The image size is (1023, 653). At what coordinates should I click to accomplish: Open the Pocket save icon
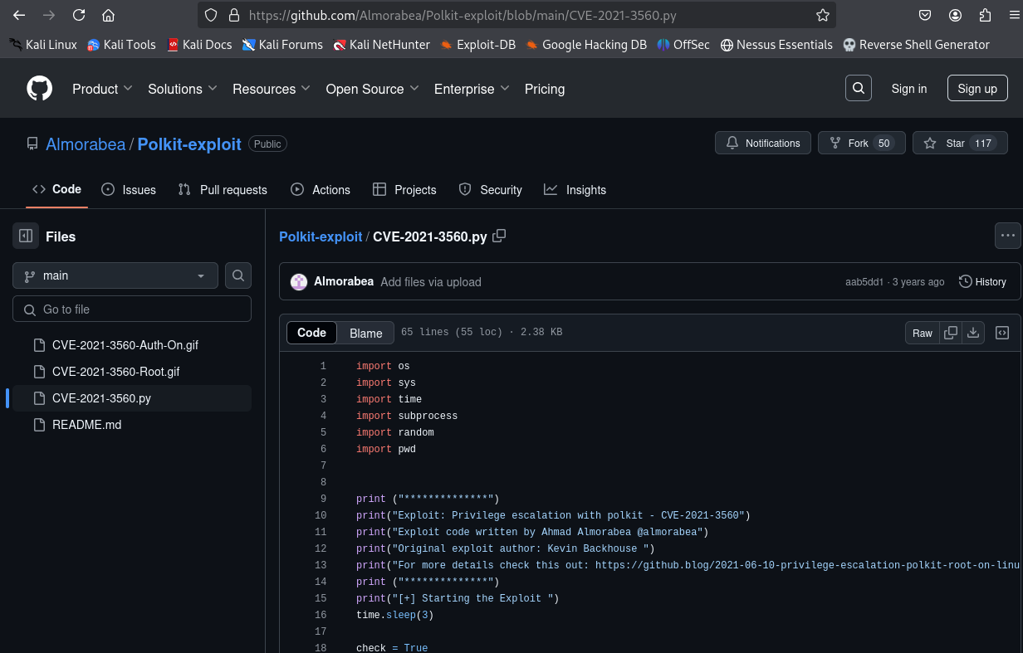925,15
